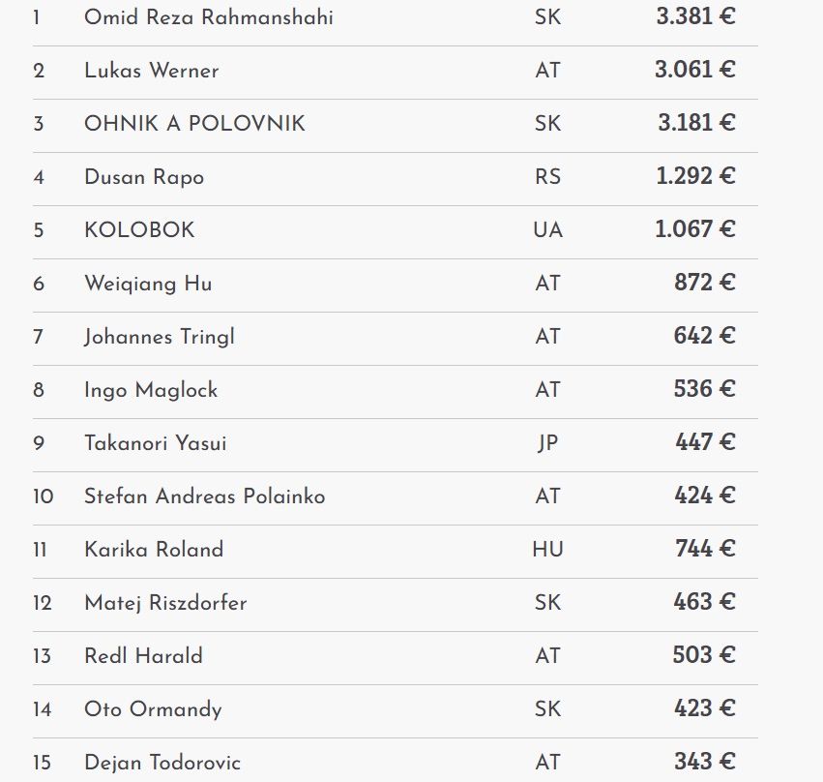This screenshot has width=823, height=782.
Task: Select Dejan Todorovic at rank 15
Action: (162, 763)
